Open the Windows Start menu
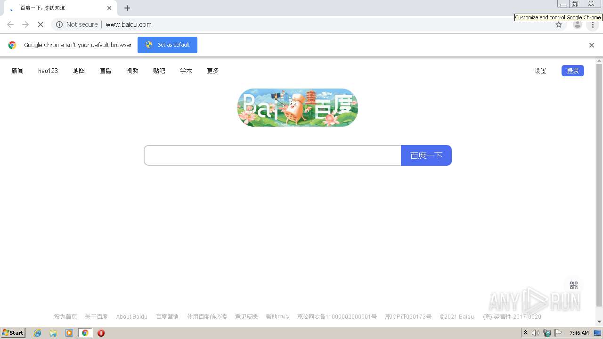This screenshot has width=603, height=339. point(13,333)
